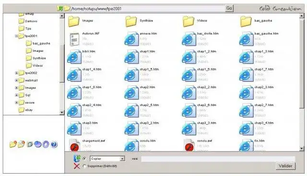Screen dimensions: 307x176
Task: Click the path field showing /home/hotupu/www/tpe2001
Action: tap(148, 9)
